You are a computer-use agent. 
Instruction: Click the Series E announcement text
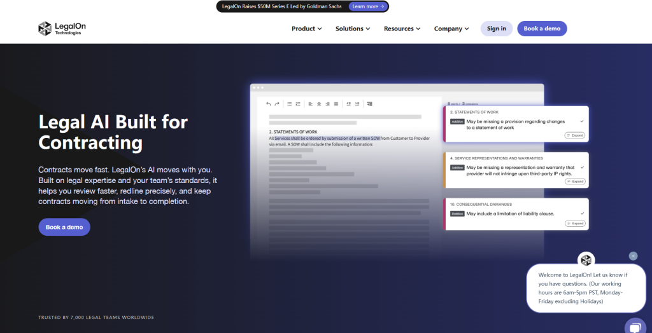281,6
